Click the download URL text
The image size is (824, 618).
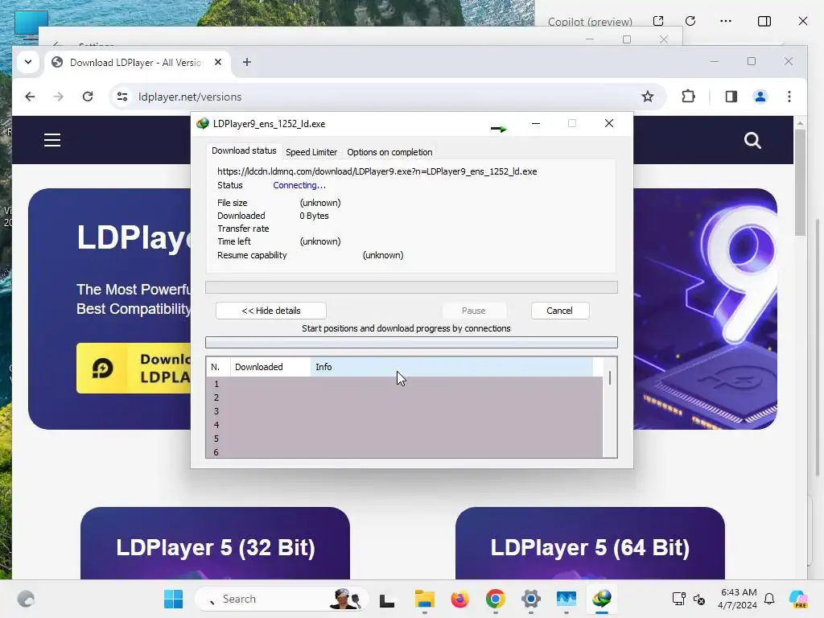pyautogui.click(x=377, y=171)
